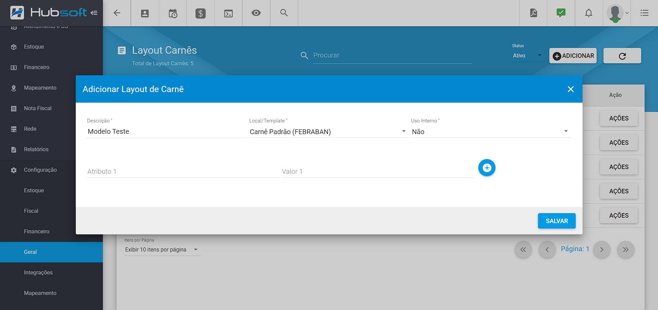
Task: Go to first page of results
Action: coord(523,249)
